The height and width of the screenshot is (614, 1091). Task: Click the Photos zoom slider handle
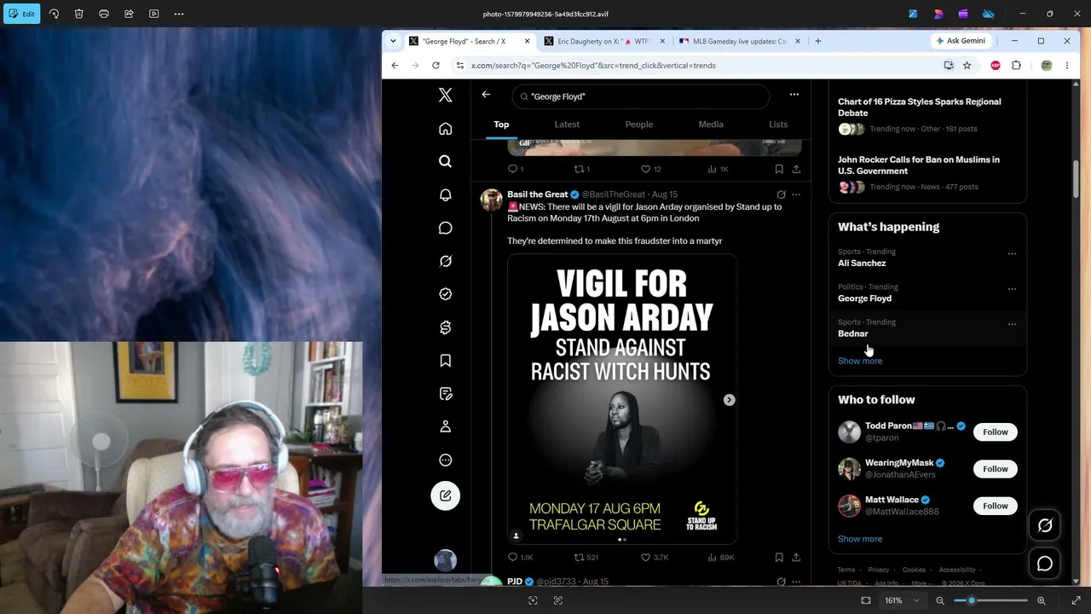pyautogui.click(x=971, y=600)
